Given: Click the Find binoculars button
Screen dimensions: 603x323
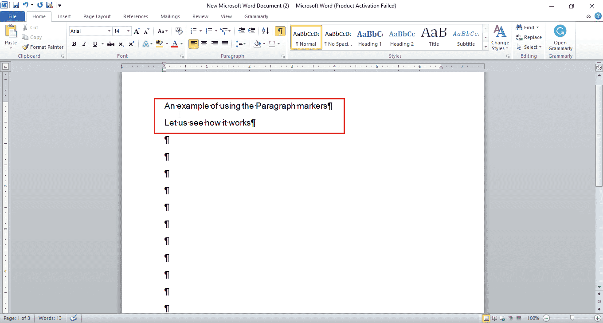Looking at the screenshot, I should tap(528, 28).
